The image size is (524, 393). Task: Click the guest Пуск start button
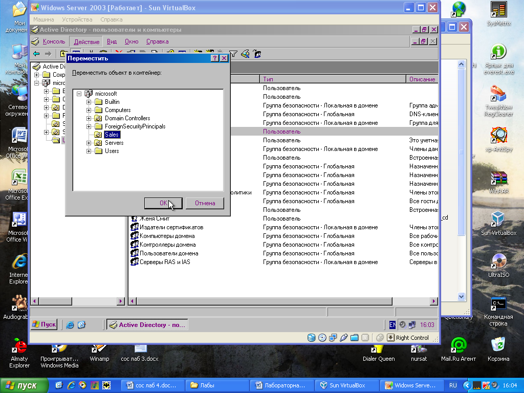coord(44,324)
